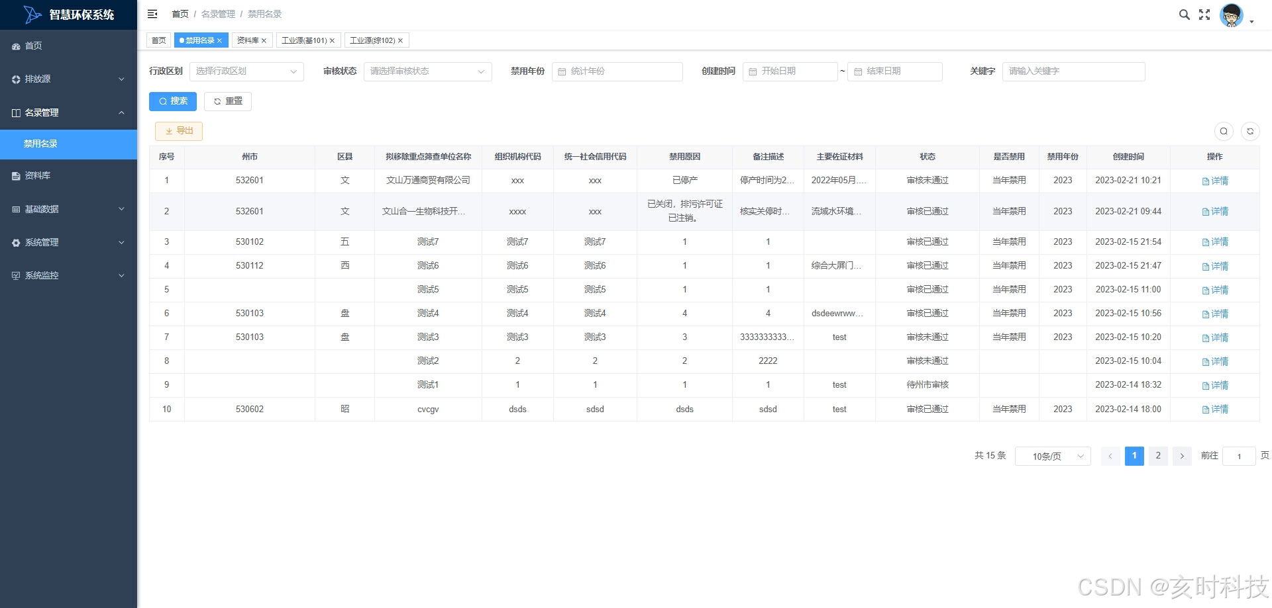Open the 10条/页 page size dropdown
The width and height of the screenshot is (1272, 608).
pos(1053,456)
